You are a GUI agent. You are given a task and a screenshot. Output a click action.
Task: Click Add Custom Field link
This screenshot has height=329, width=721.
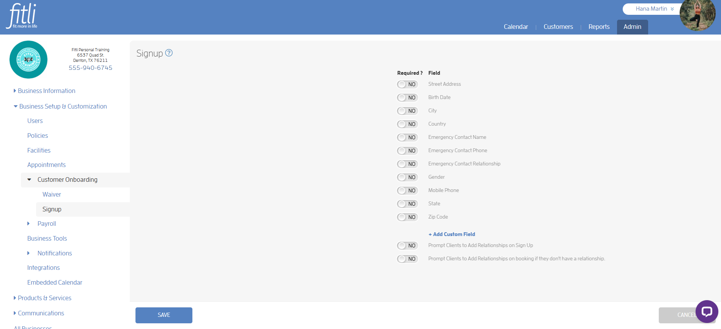452,234
